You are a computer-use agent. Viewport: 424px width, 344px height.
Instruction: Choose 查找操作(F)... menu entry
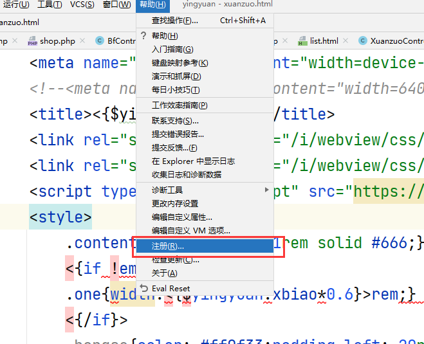pyautogui.click(x=205, y=21)
